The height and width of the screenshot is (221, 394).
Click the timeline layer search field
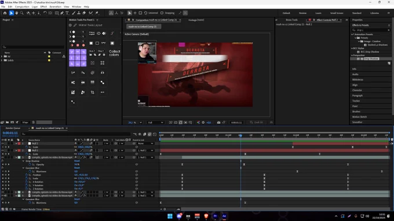[76, 134]
